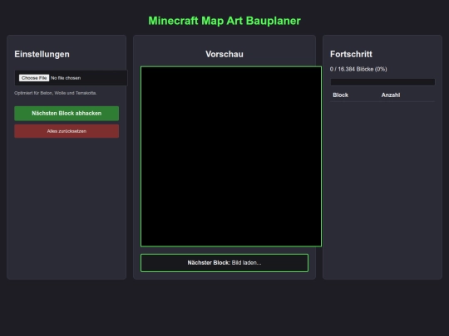This screenshot has height=336, width=449.
Task: Click the red Alles zurücksetzen button
Action: tap(67, 131)
